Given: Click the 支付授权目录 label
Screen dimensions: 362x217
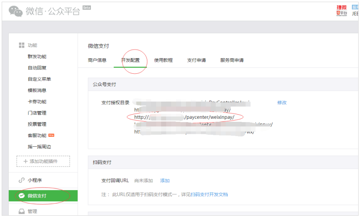Looking at the screenshot, I should (115, 103).
